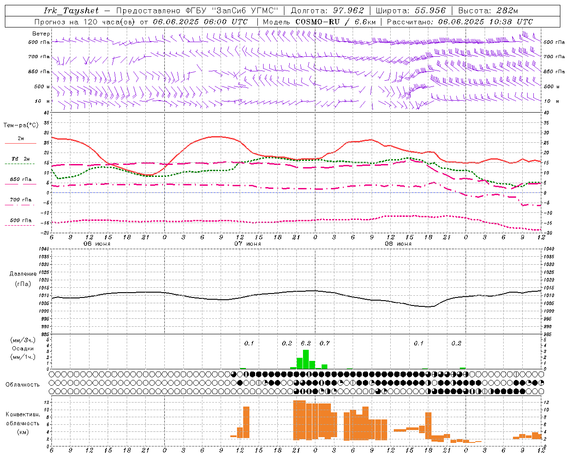Click the 700 гПа temperature legend entry

21,200
